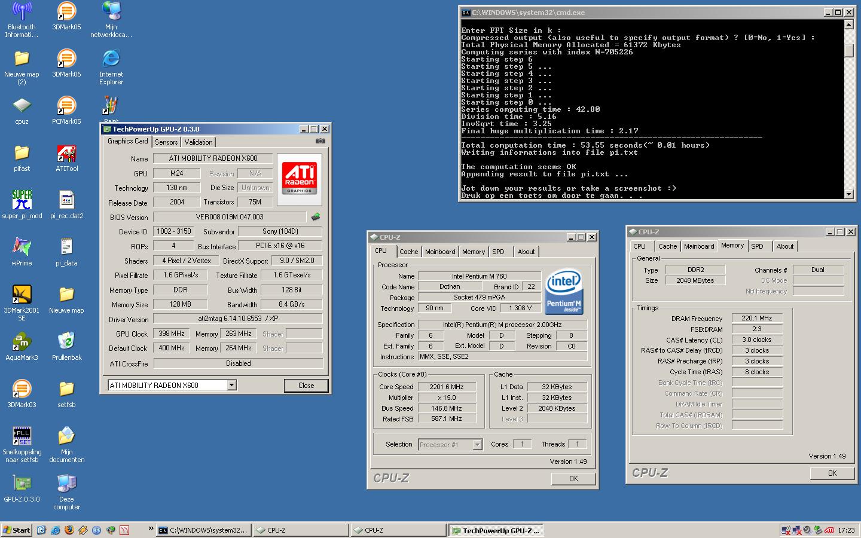The image size is (861, 538).
Task: Launch the AquaMark3 desktop icon
Action: click(x=22, y=347)
